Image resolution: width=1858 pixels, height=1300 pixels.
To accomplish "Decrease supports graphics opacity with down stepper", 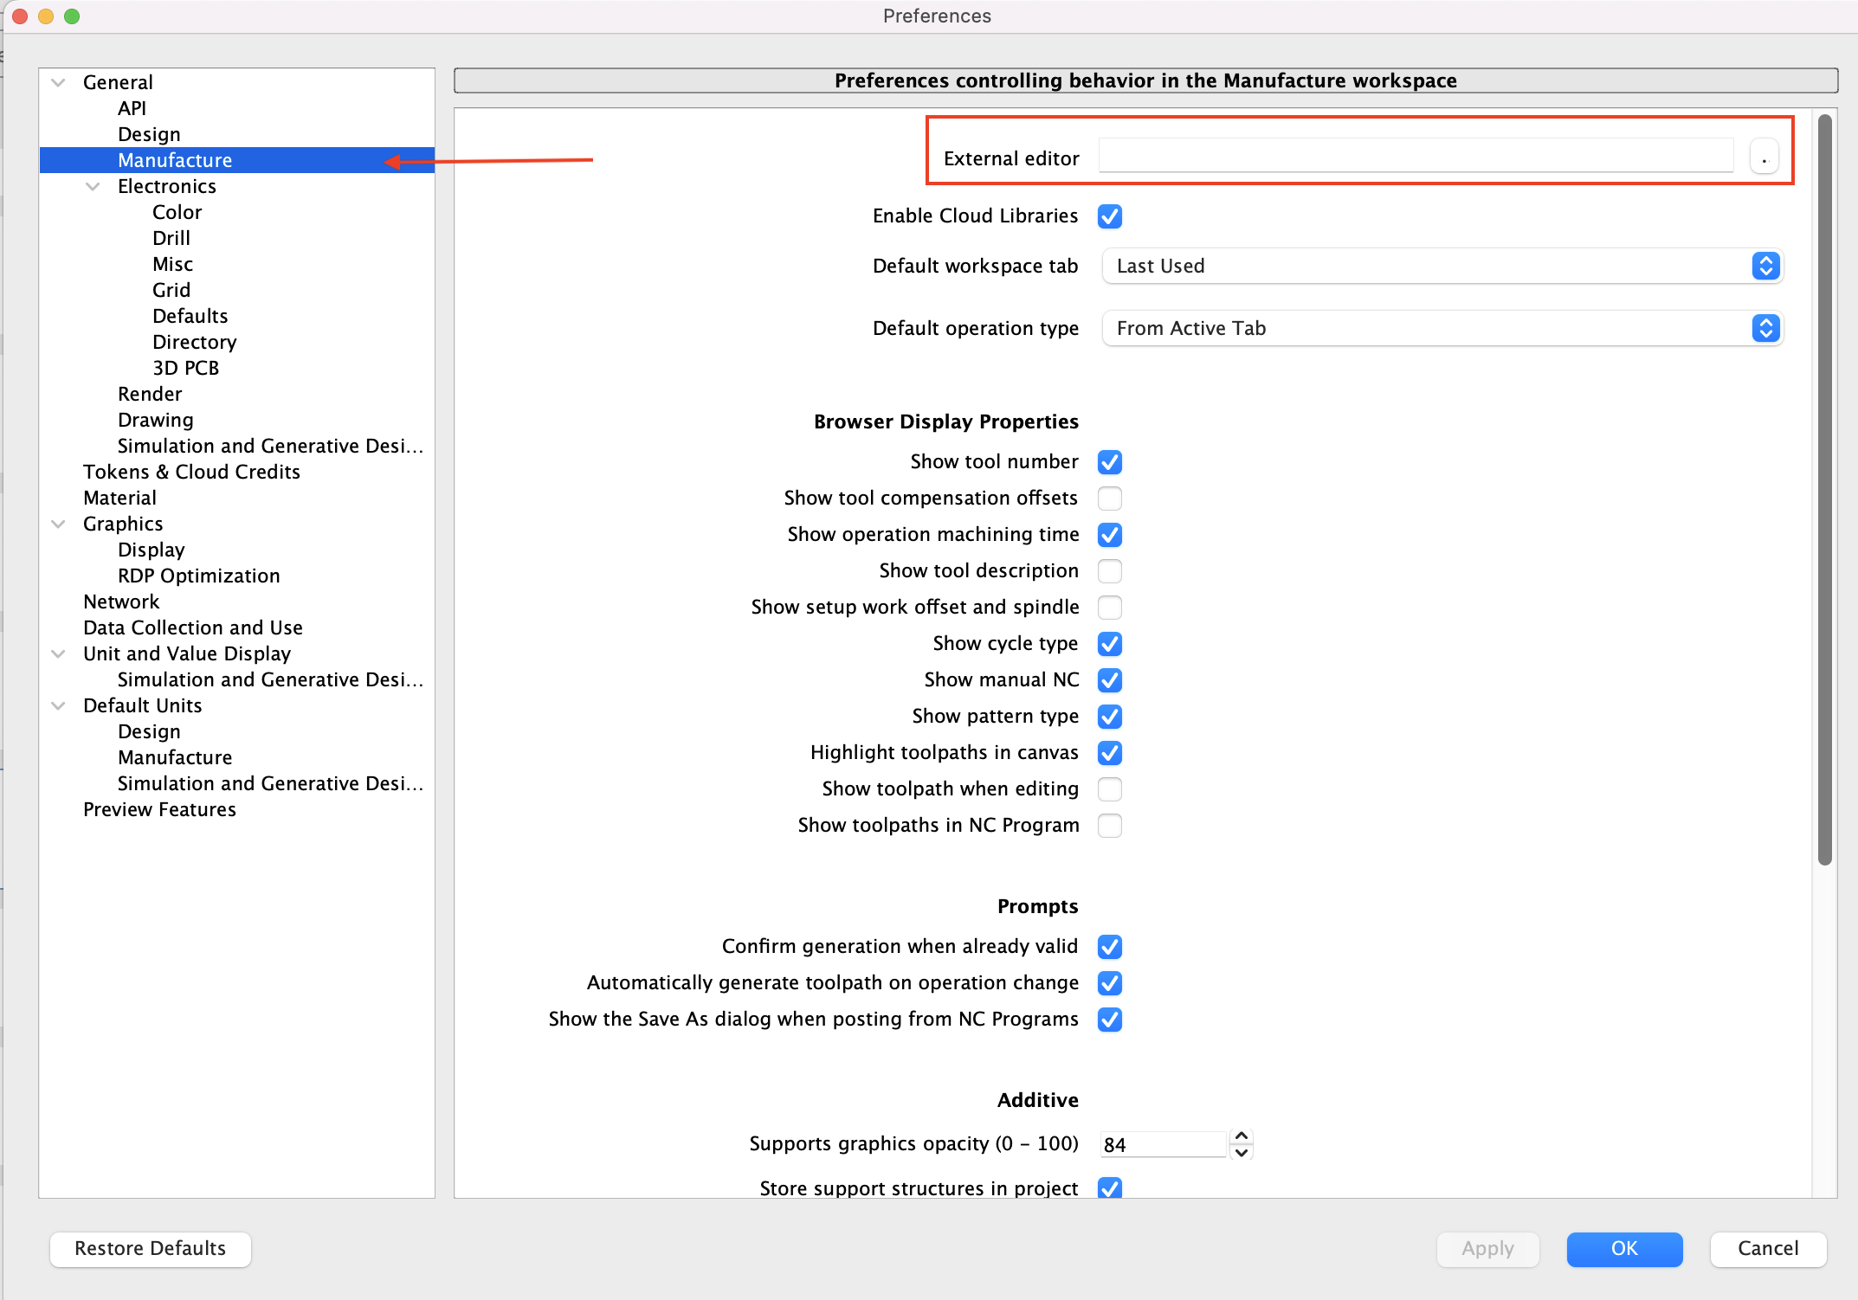I will (x=1241, y=1153).
